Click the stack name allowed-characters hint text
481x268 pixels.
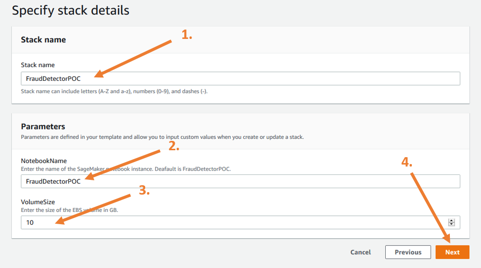pyautogui.click(x=114, y=91)
